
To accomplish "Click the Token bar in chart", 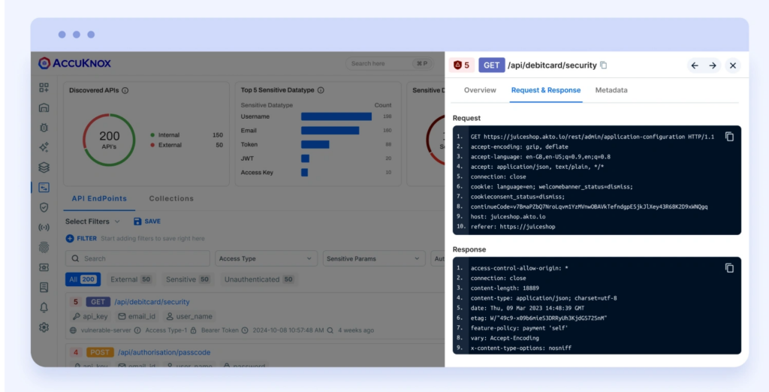I will click(315, 145).
